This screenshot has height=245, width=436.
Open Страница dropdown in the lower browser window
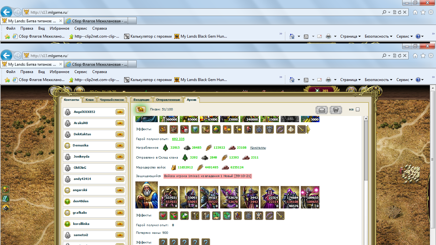(x=350, y=80)
